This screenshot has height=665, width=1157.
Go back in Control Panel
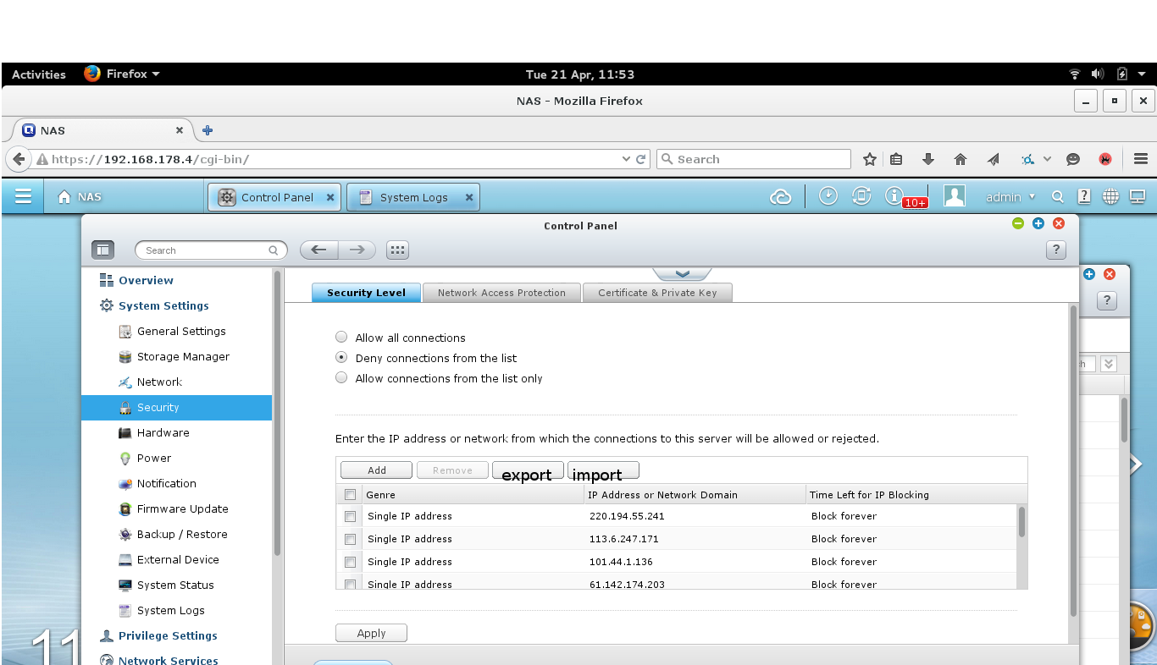[319, 250]
